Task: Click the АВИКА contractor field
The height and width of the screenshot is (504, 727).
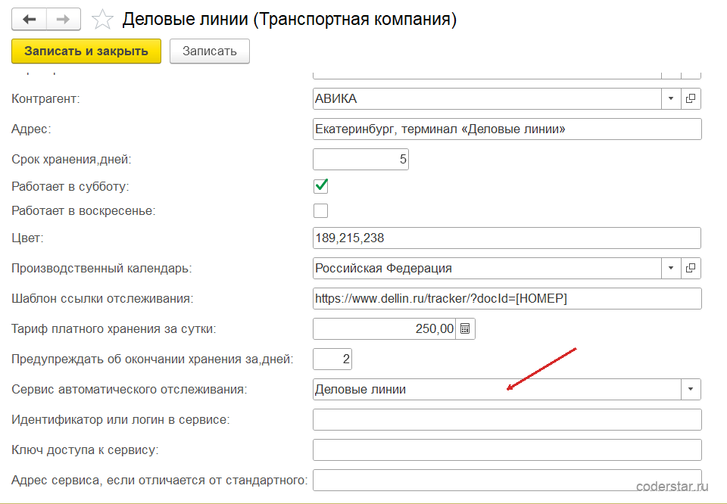Action: [487, 98]
